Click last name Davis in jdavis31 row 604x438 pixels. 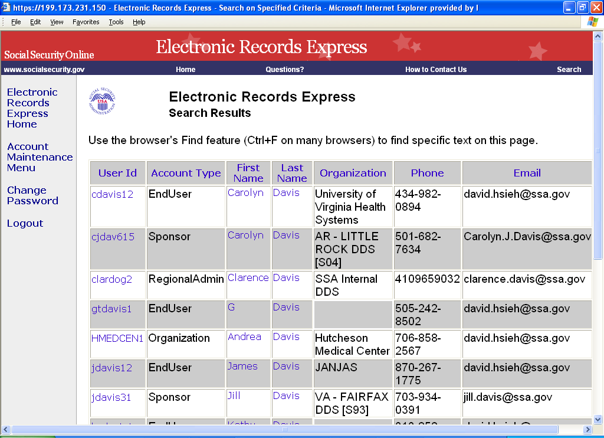coord(286,395)
